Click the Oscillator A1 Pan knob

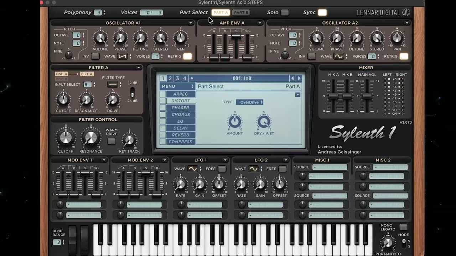point(181,38)
